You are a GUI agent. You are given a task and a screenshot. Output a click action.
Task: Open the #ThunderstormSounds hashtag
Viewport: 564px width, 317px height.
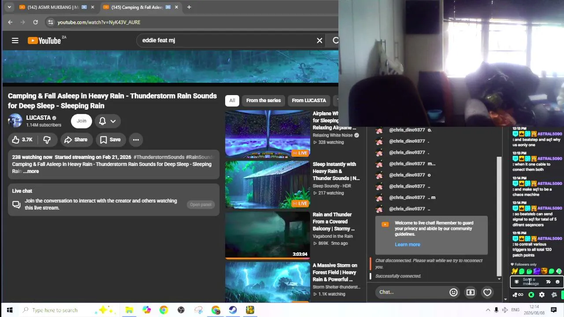[x=159, y=157]
